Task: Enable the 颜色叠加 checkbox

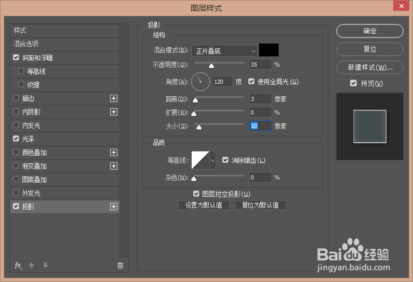Action: (x=16, y=152)
